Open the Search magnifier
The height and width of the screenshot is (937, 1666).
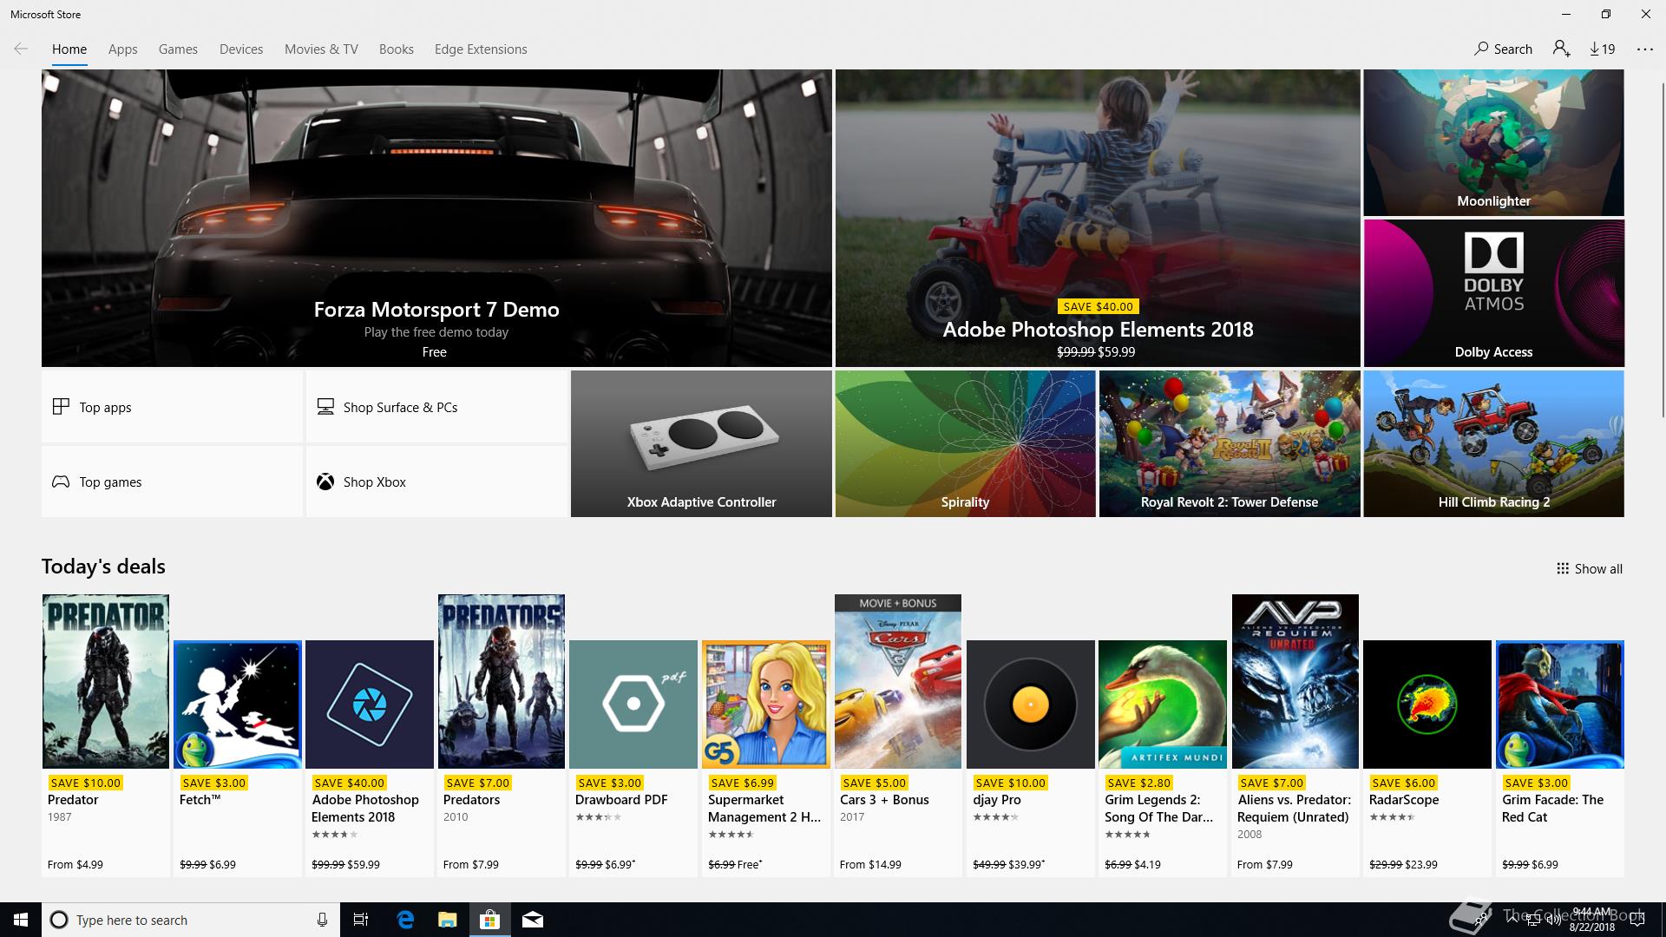pyautogui.click(x=1504, y=49)
